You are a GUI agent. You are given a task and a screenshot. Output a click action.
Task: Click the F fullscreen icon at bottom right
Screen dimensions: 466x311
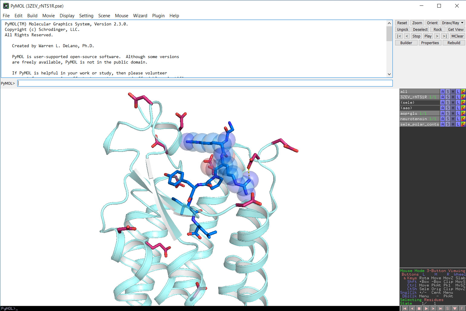pos(462,309)
